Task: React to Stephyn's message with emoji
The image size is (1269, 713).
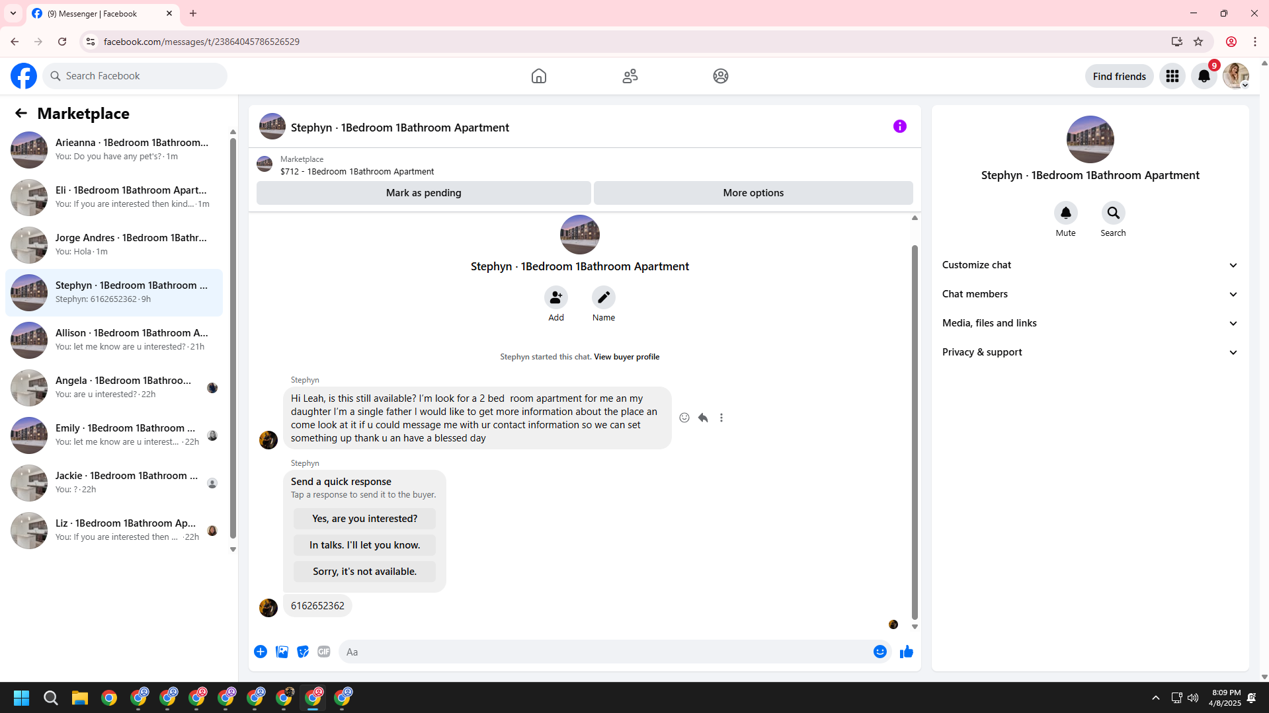Action: [684, 418]
